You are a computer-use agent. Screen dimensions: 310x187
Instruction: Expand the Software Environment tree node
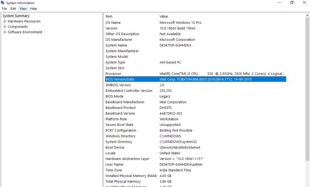(x=5, y=32)
